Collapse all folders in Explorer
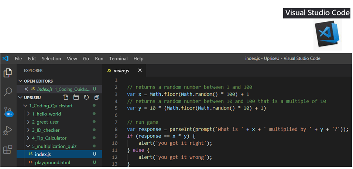 (x=97, y=97)
